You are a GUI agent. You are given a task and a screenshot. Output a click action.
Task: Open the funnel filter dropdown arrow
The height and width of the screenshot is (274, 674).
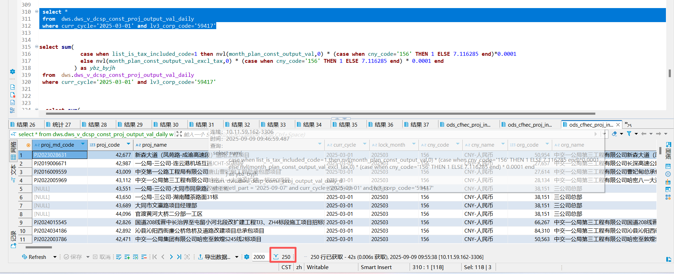point(636,134)
